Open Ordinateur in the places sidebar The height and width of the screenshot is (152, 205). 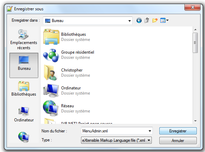(x=24, y=114)
